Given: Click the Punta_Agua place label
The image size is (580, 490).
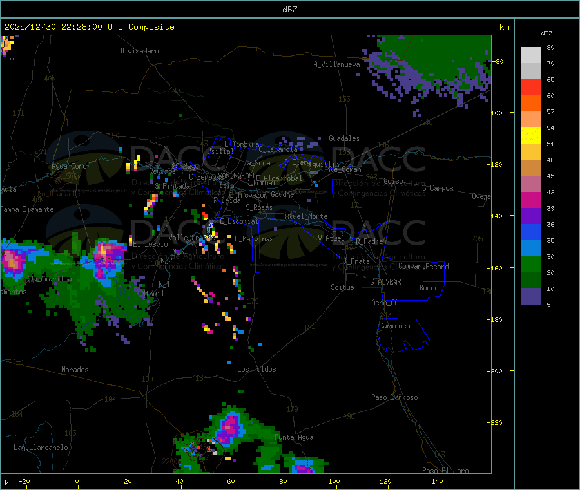Looking at the screenshot, I should point(294,437).
